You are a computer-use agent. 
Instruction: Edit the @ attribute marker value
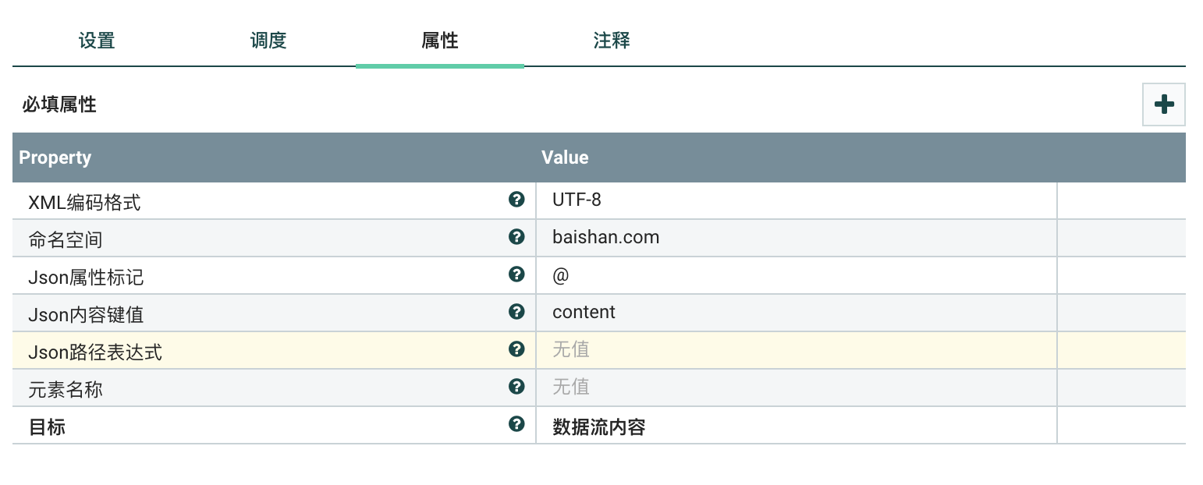click(x=796, y=275)
